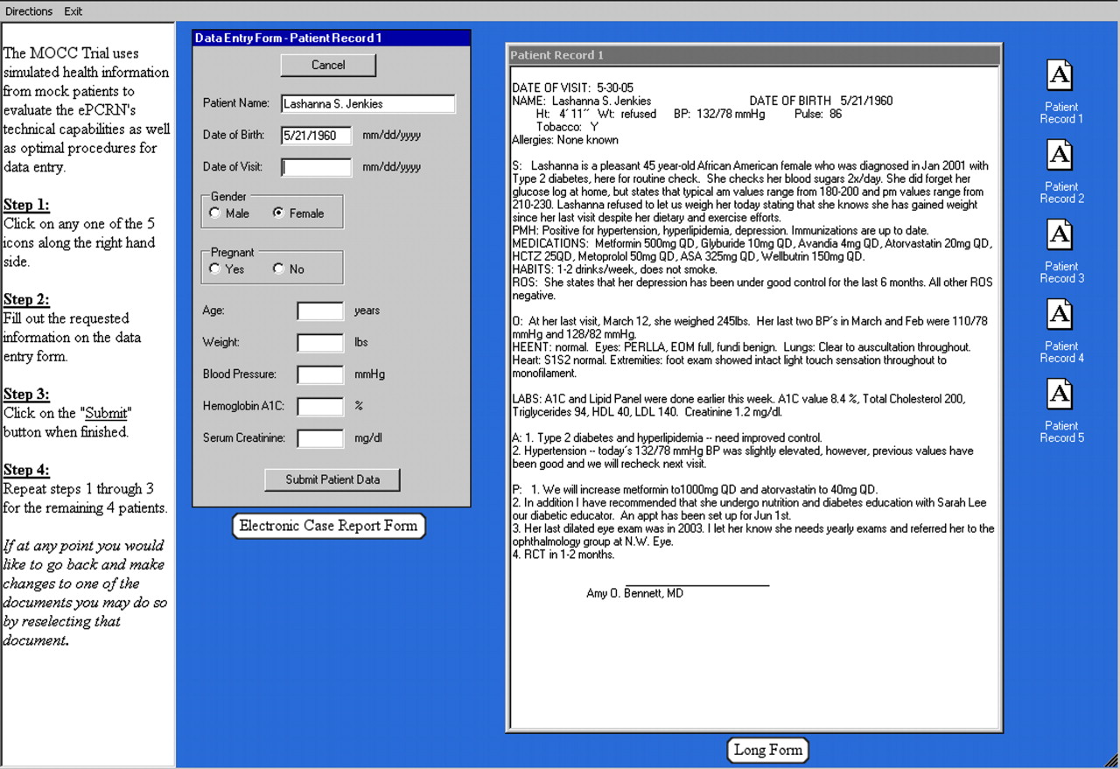Click the 'MEDICATIONS: Metformin 500mg QD' line
Viewport: 1120px width, 769px height.
click(752, 243)
